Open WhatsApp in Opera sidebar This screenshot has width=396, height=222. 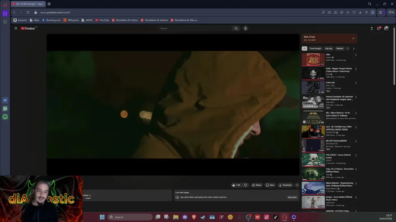tap(5, 109)
